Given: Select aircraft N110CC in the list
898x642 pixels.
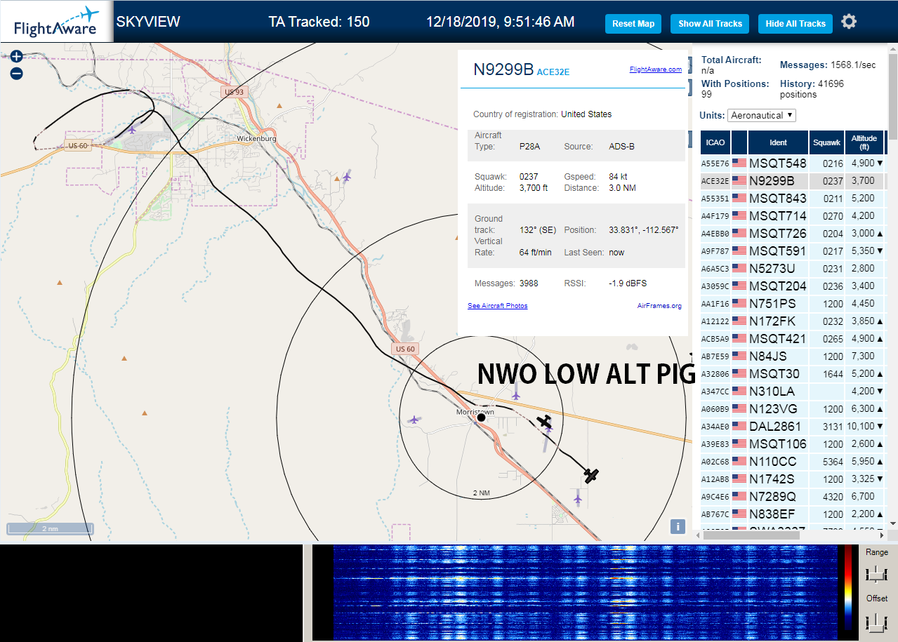Looking at the screenshot, I should click(x=792, y=461).
